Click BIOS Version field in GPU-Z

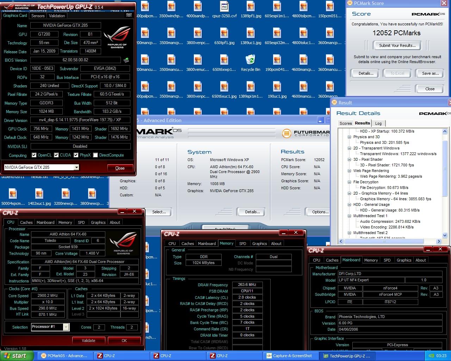pos(76,60)
